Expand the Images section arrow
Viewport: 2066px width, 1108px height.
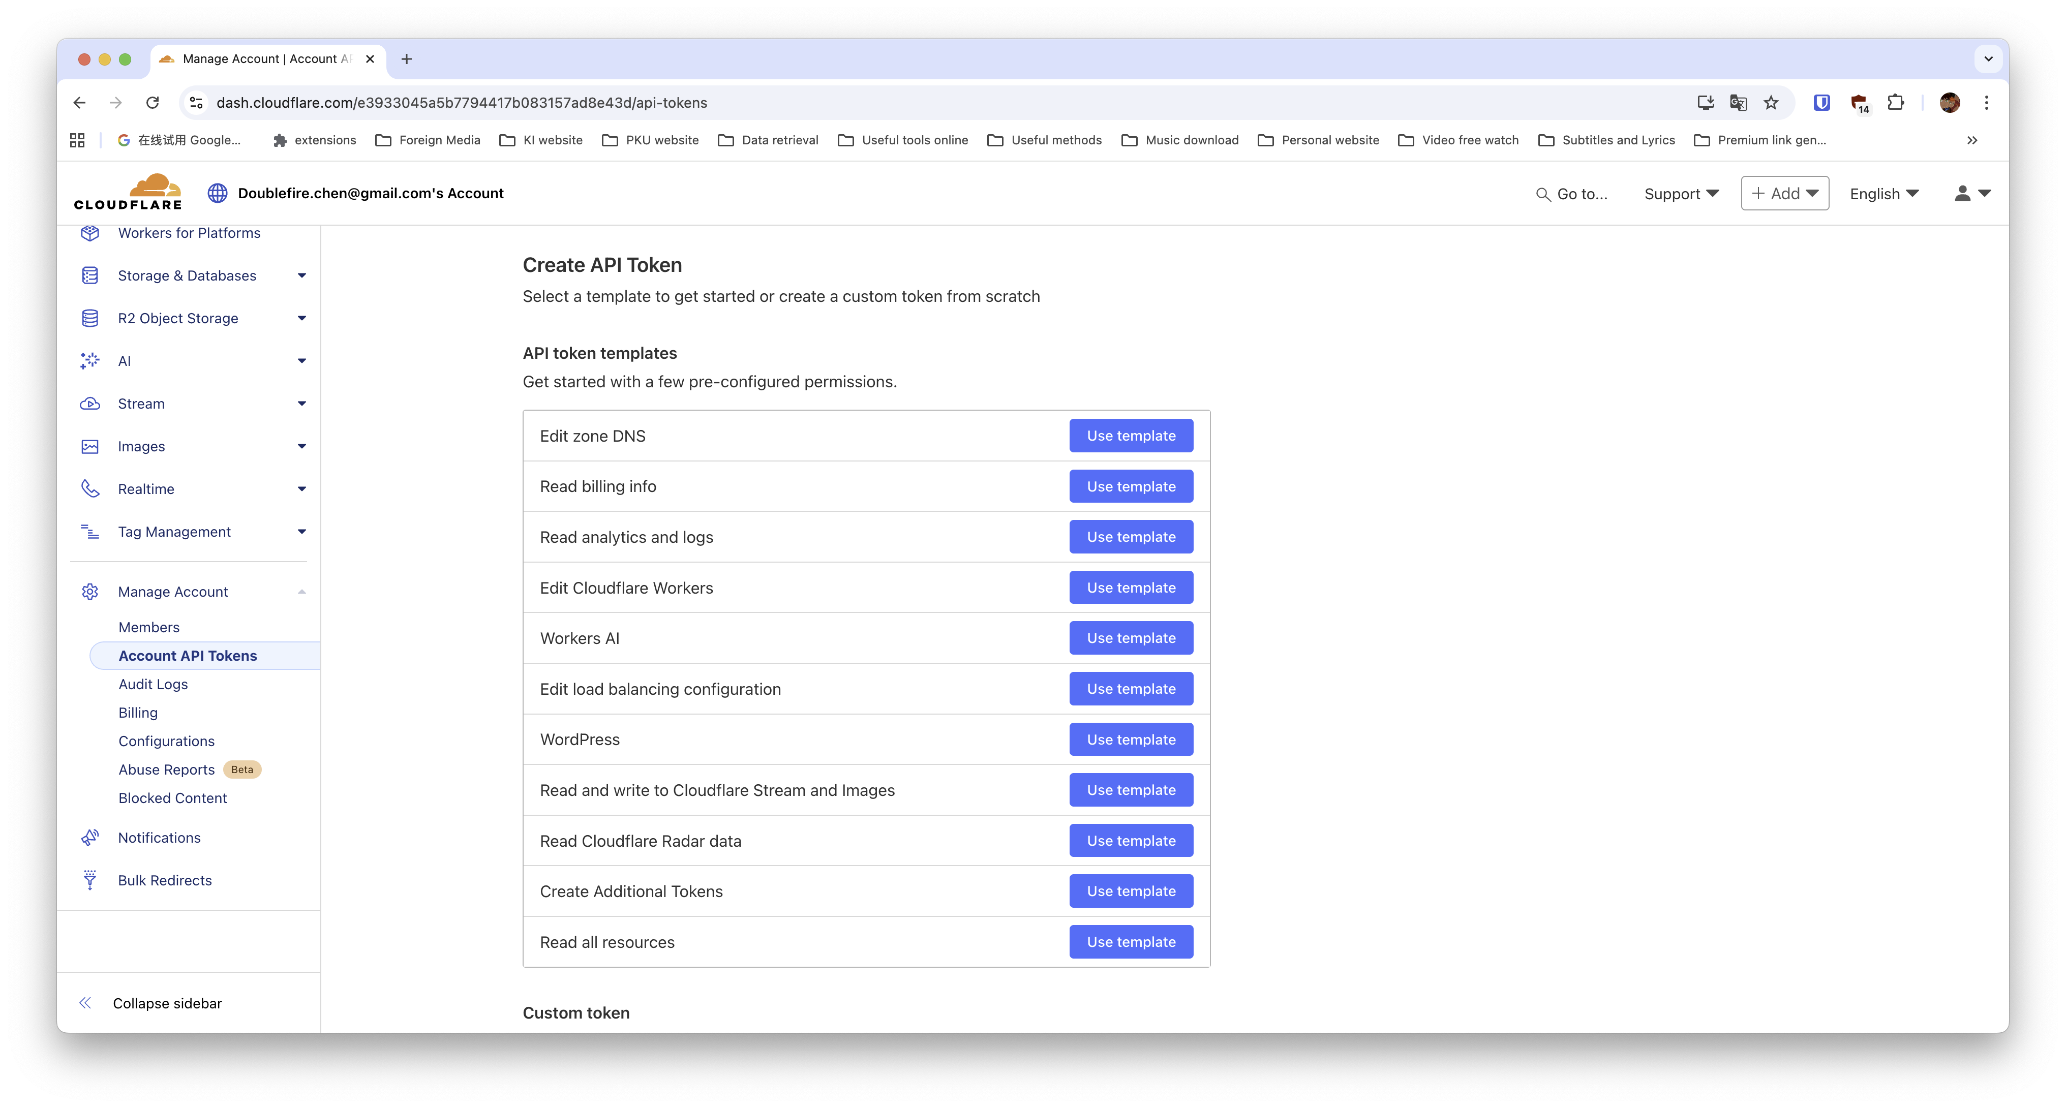pos(301,447)
